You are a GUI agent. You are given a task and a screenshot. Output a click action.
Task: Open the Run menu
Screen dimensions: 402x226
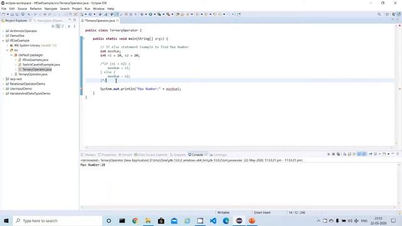pyautogui.click(x=87, y=9)
